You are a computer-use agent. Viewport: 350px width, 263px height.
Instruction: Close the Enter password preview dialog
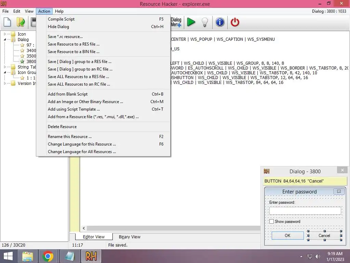(x=339, y=191)
